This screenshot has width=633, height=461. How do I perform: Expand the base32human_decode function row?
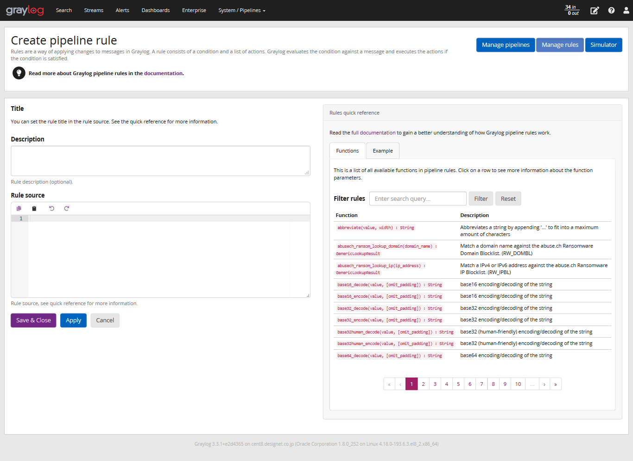[x=472, y=332]
